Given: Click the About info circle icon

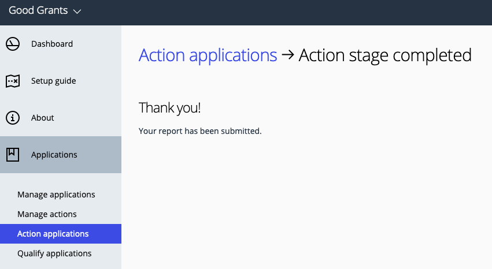Looking at the screenshot, I should [x=13, y=118].
